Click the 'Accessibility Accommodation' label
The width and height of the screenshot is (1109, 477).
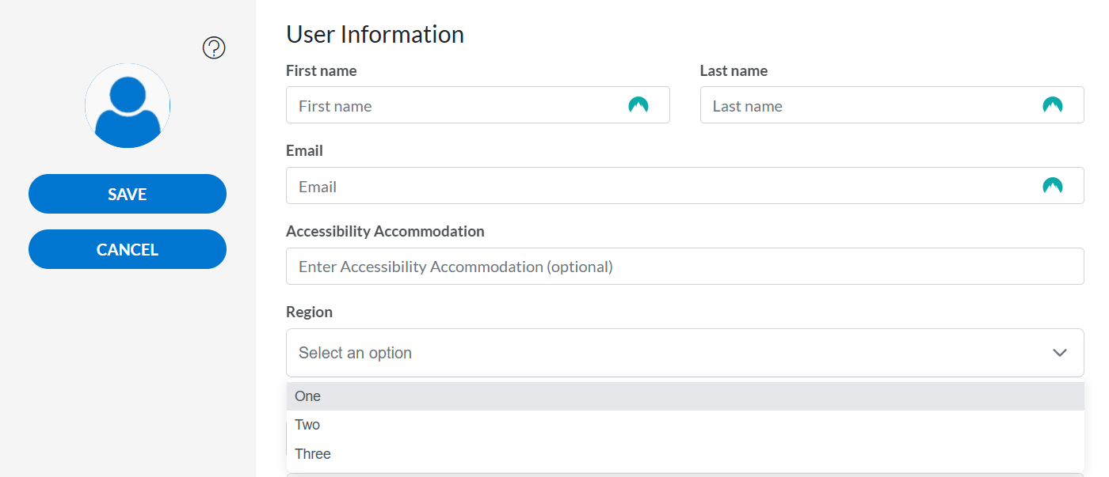click(x=385, y=231)
